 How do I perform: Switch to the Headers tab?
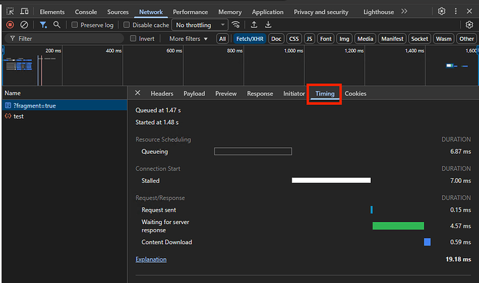point(162,94)
